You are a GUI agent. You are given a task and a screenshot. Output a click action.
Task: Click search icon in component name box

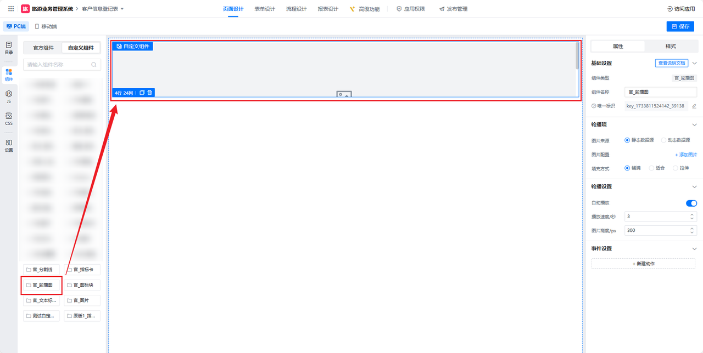94,65
